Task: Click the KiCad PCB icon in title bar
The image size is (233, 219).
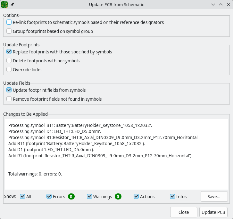Action: [5, 4]
